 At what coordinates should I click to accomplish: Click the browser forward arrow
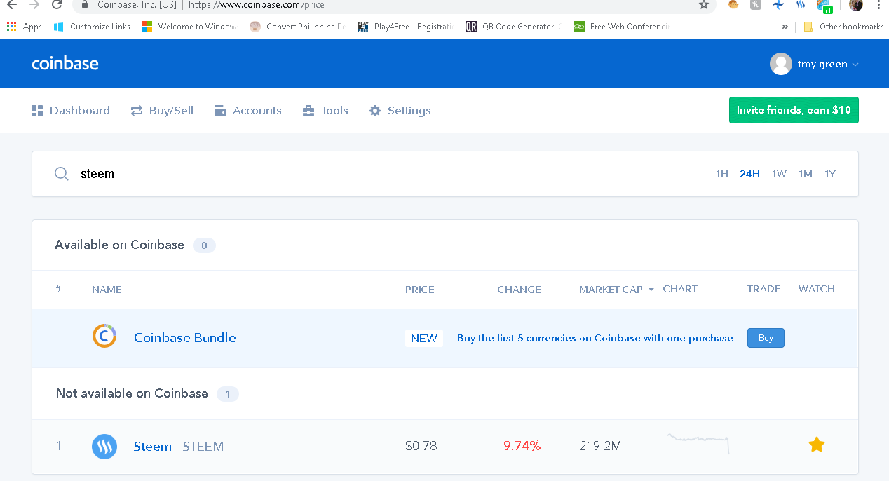(x=34, y=5)
